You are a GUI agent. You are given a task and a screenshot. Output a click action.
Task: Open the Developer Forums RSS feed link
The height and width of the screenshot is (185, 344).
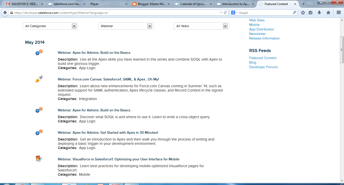coord(263,67)
